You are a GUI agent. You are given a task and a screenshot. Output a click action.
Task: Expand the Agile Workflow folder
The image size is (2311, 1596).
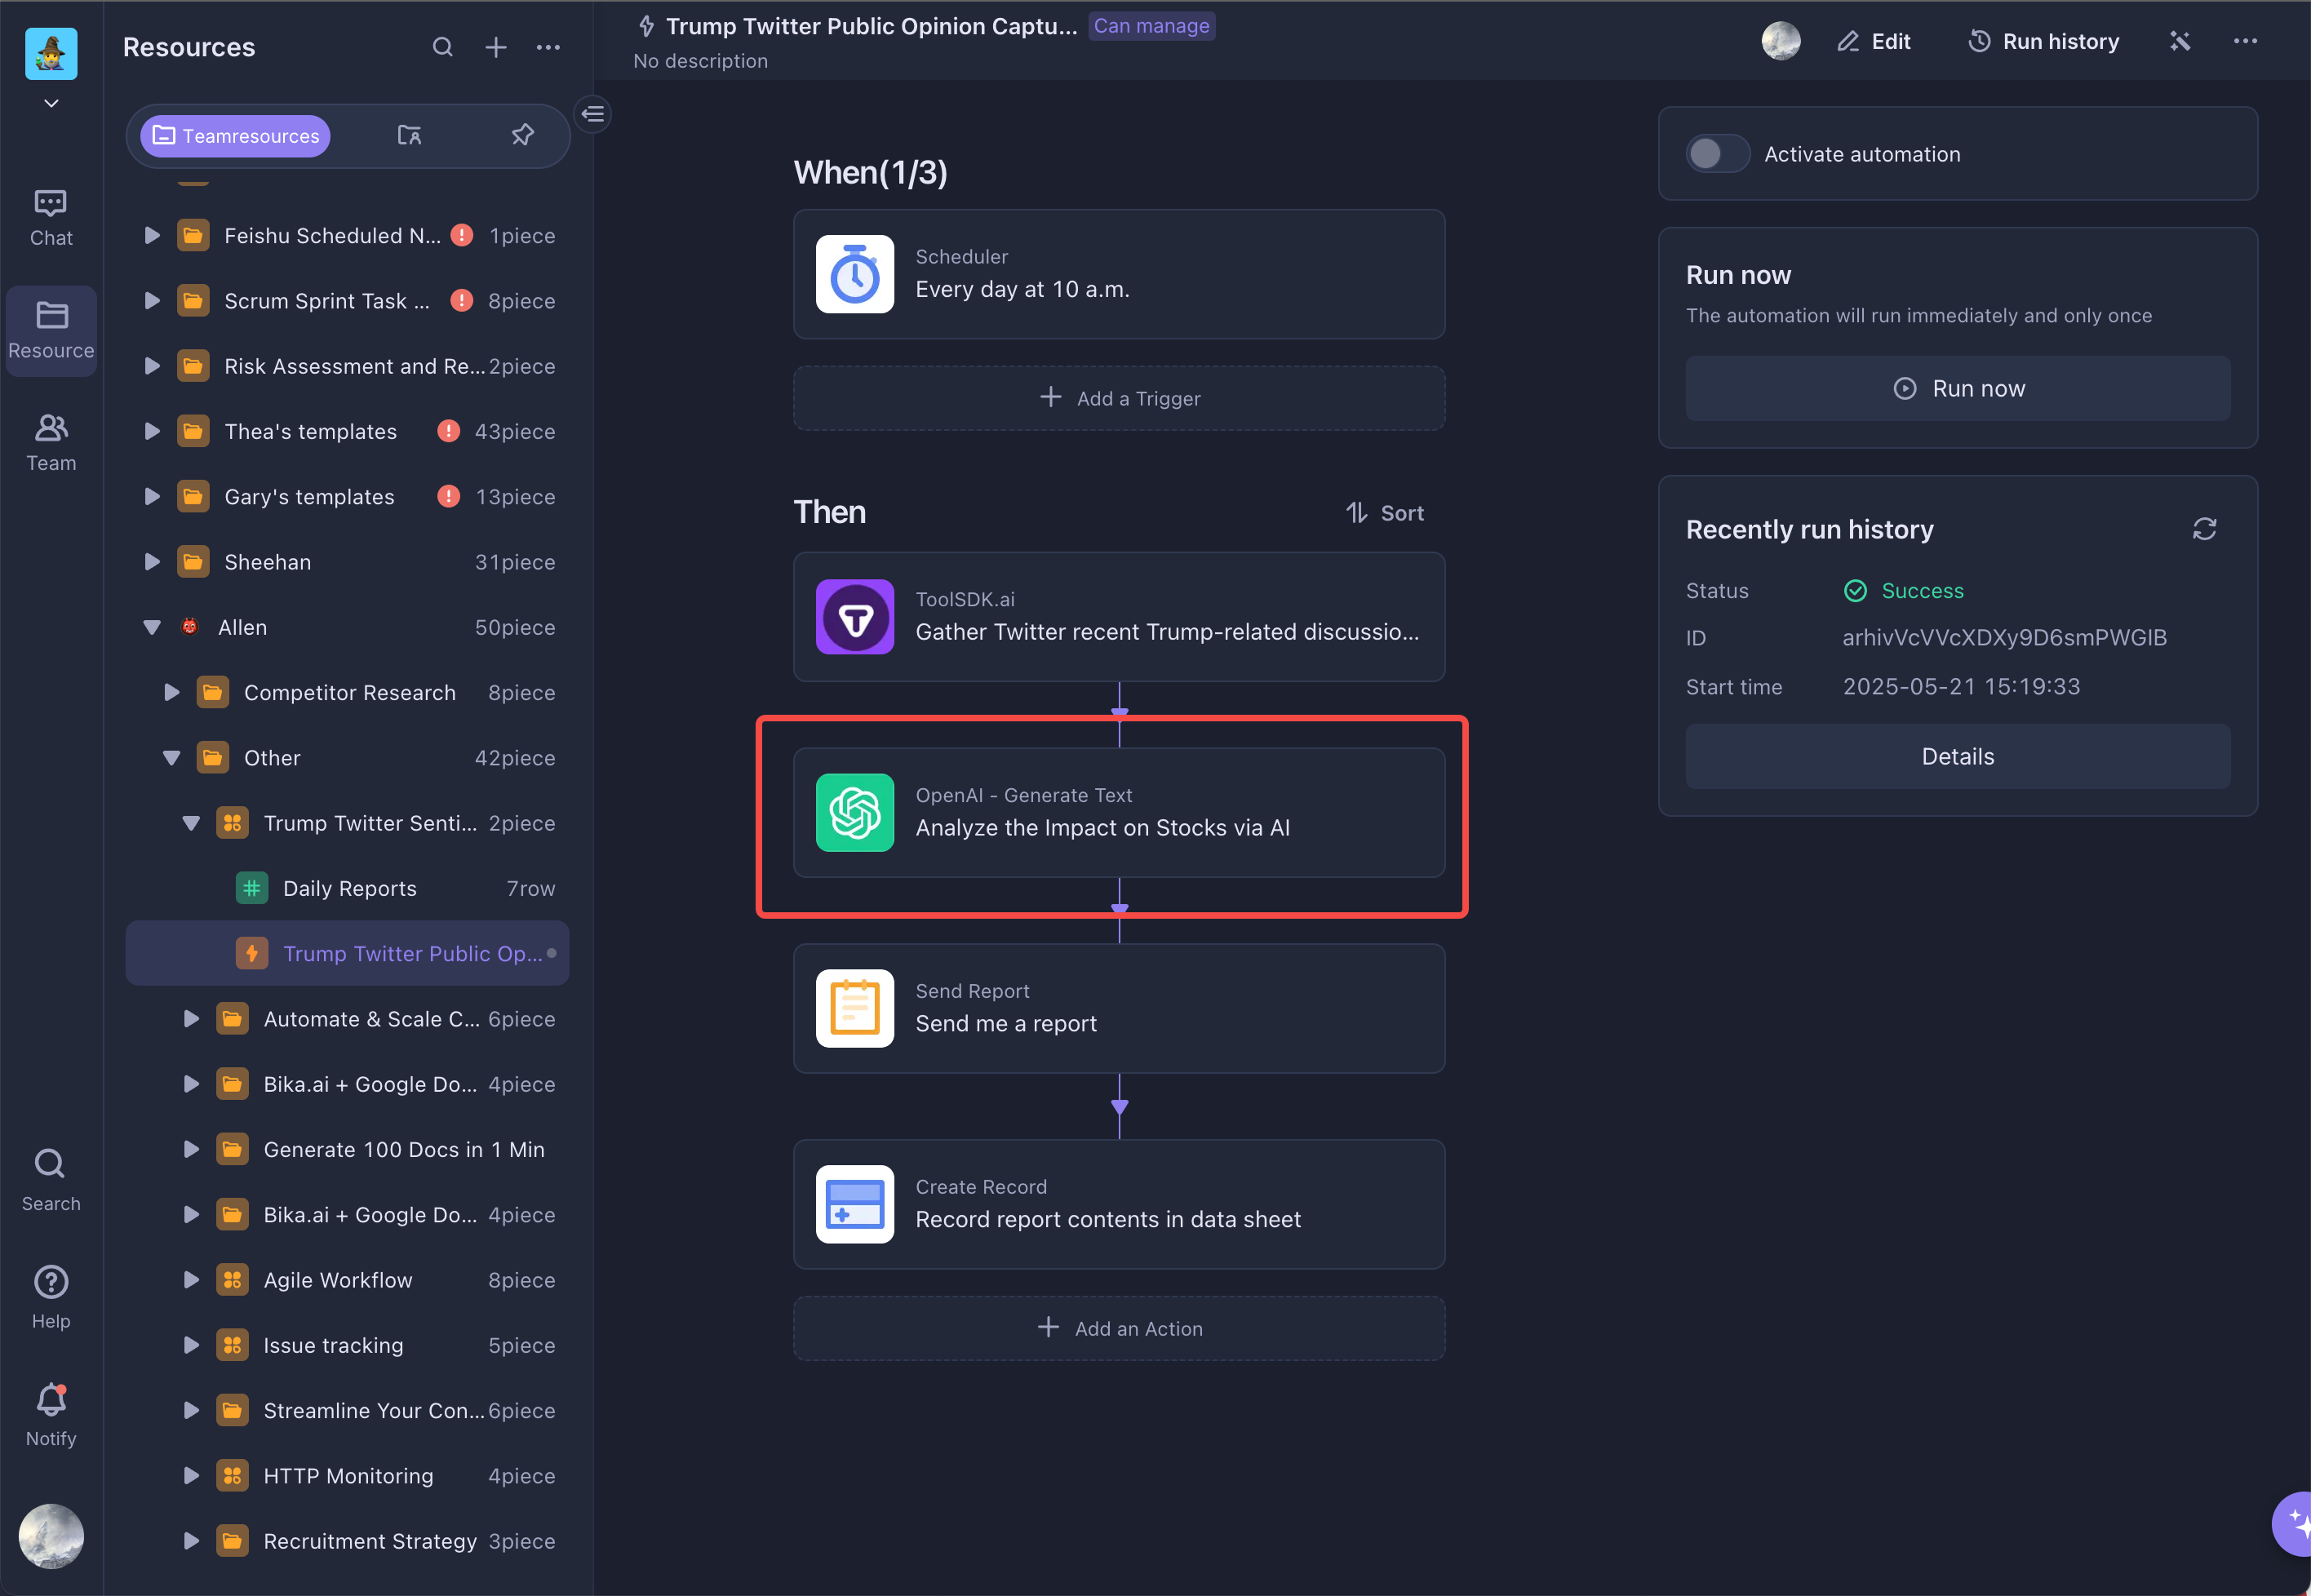[191, 1280]
